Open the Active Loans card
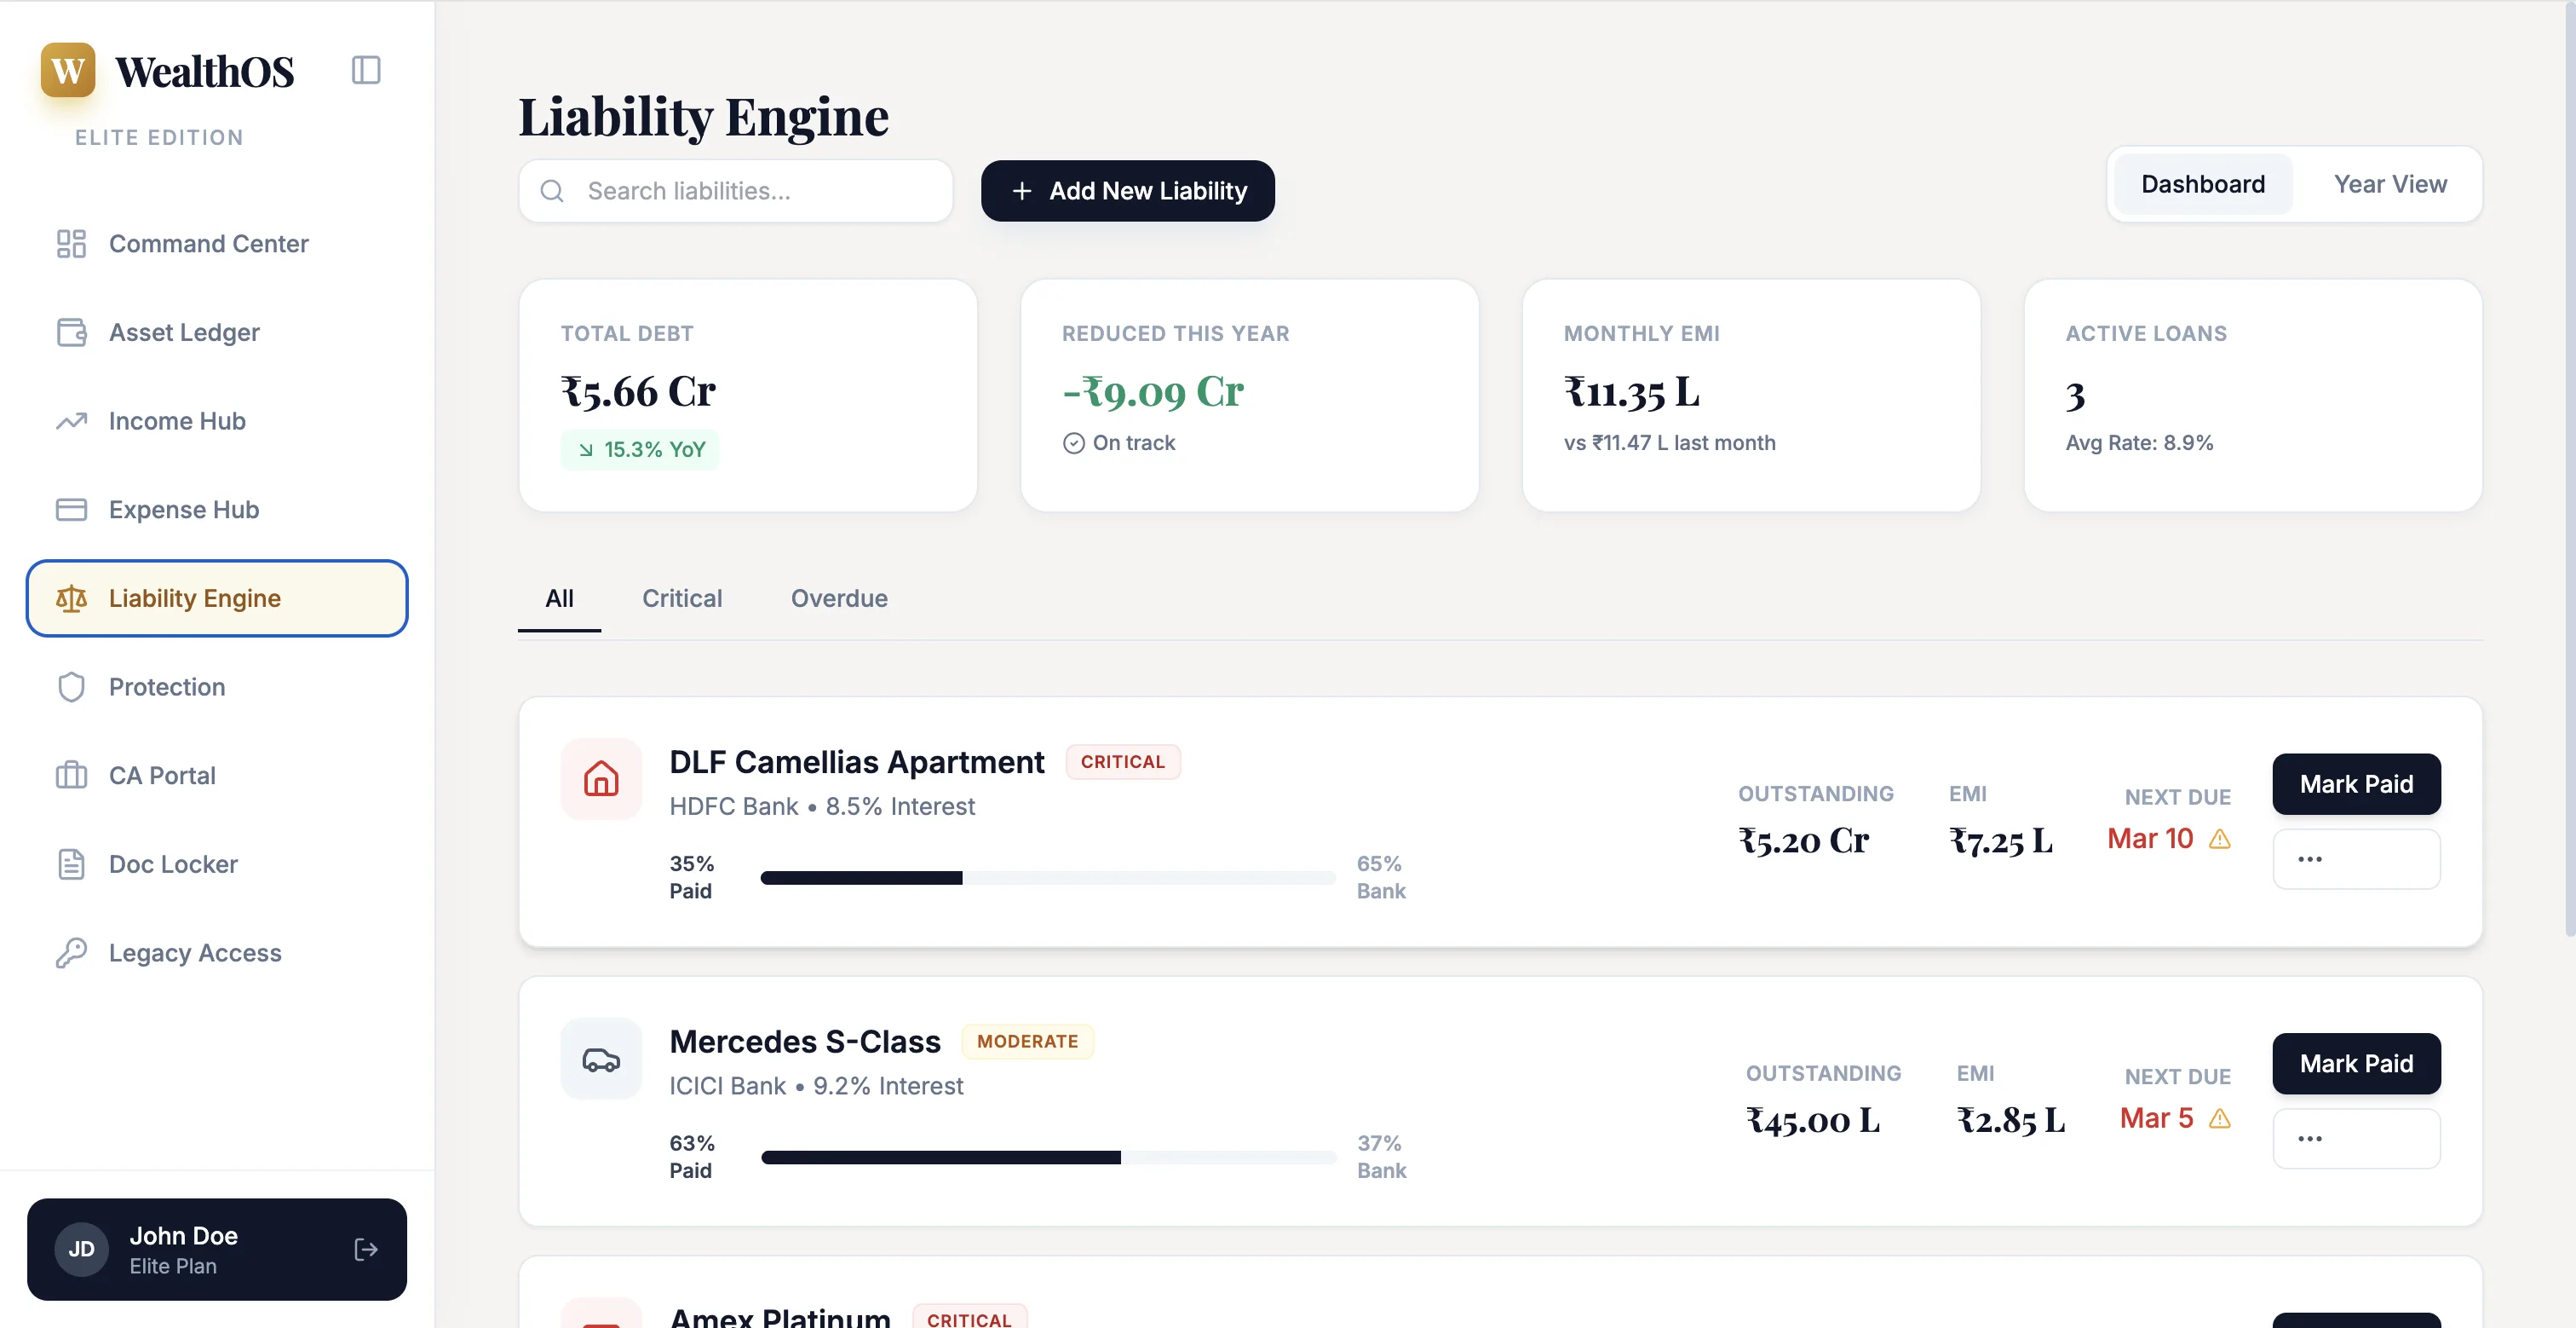The height and width of the screenshot is (1328, 2576). pos(2253,396)
